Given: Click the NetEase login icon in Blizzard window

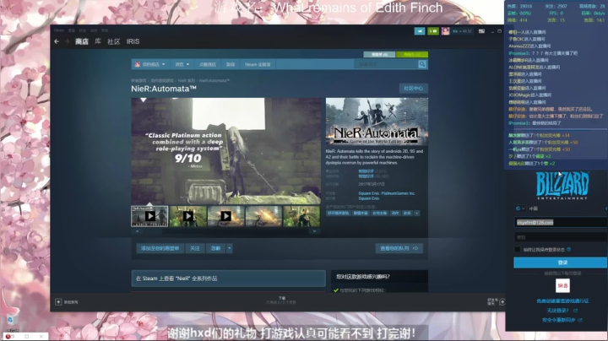Looking at the screenshot, I should point(562,286).
